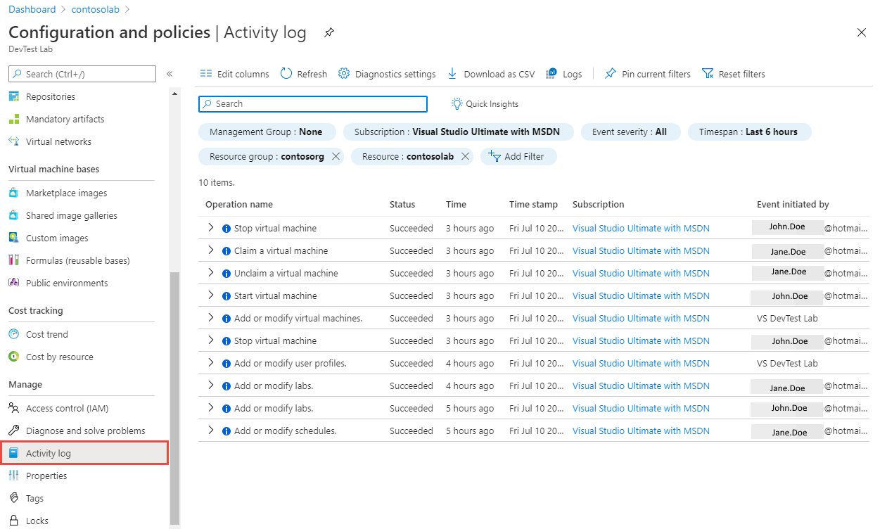The width and height of the screenshot is (887, 529).
Task: Open Visual Studio Ultimate with MSDN subscription link
Action: [x=640, y=227]
